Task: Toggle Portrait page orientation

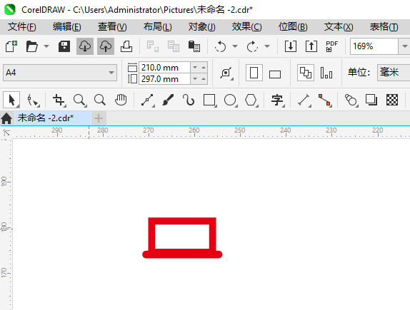Action: point(254,73)
